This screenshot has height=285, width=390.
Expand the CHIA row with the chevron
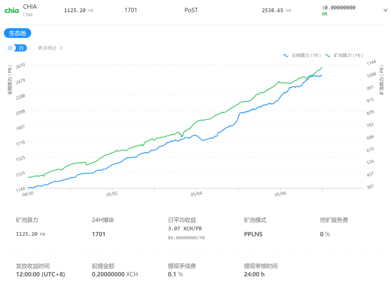click(x=385, y=10)
